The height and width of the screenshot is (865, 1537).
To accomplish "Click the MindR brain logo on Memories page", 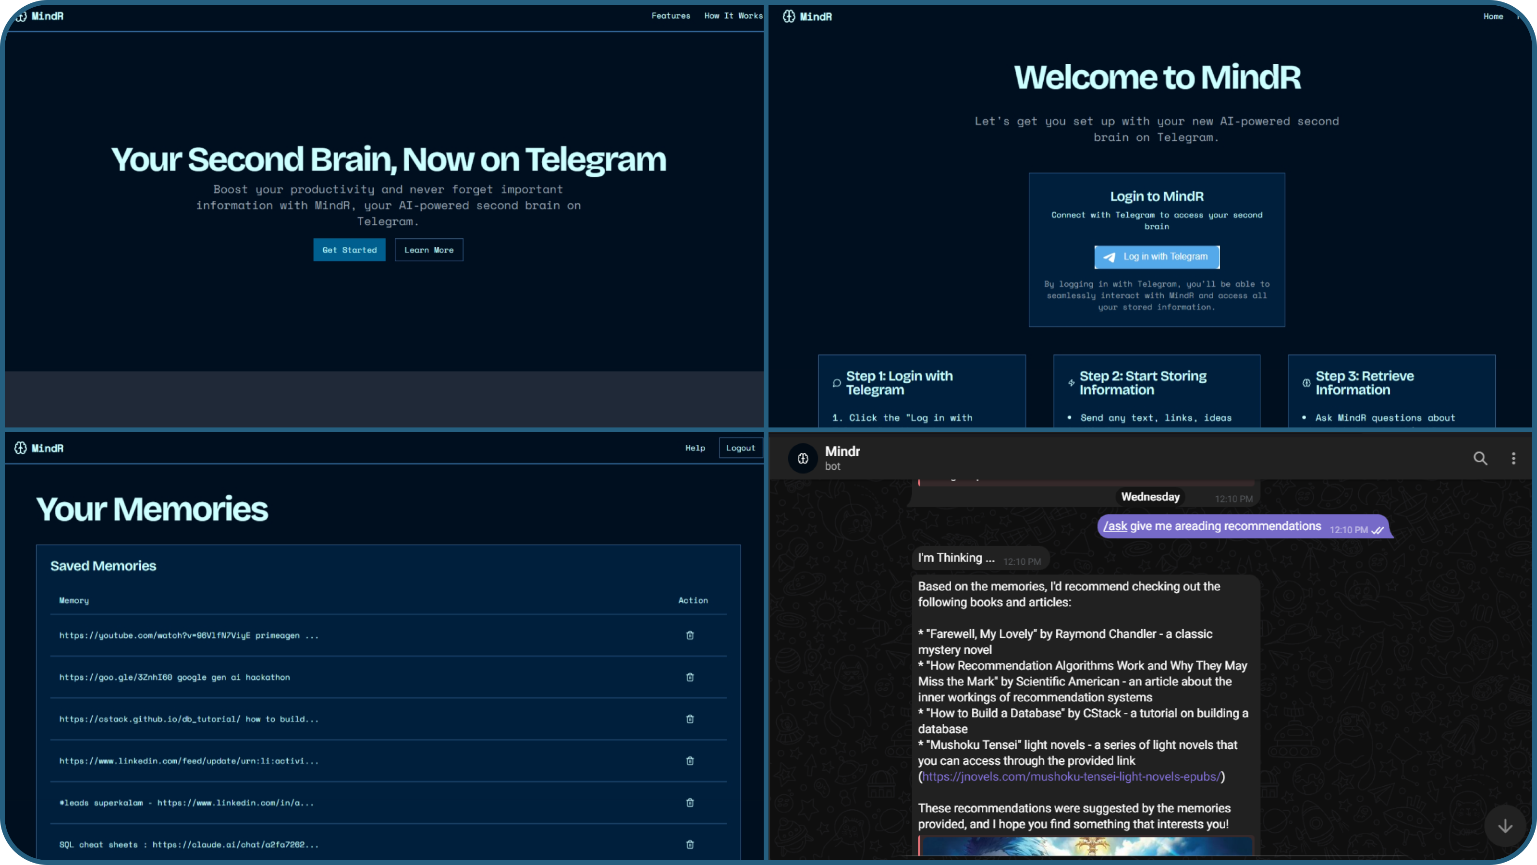I will pos(20,448).
